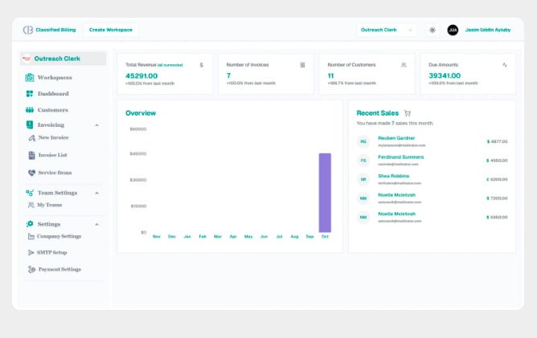Screen dimensions: 537x338
Task: Collapse the Invoicing section chevron
Action: click(97, 125)
